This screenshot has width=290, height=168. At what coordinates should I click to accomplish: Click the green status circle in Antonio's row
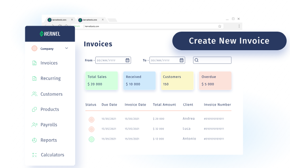91,139
